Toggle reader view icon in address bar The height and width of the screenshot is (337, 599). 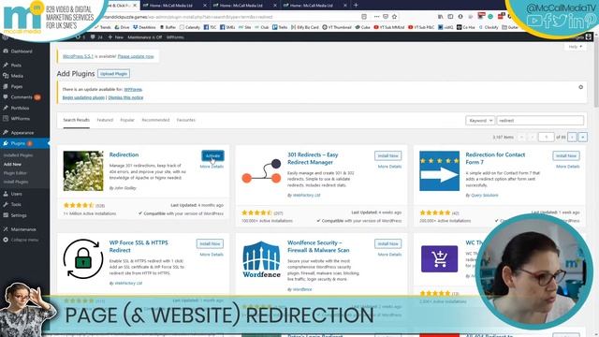pyautogui.click(x=364, y=17)
